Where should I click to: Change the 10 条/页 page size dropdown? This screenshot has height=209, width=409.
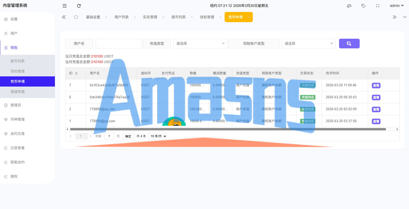click(158, 136)
